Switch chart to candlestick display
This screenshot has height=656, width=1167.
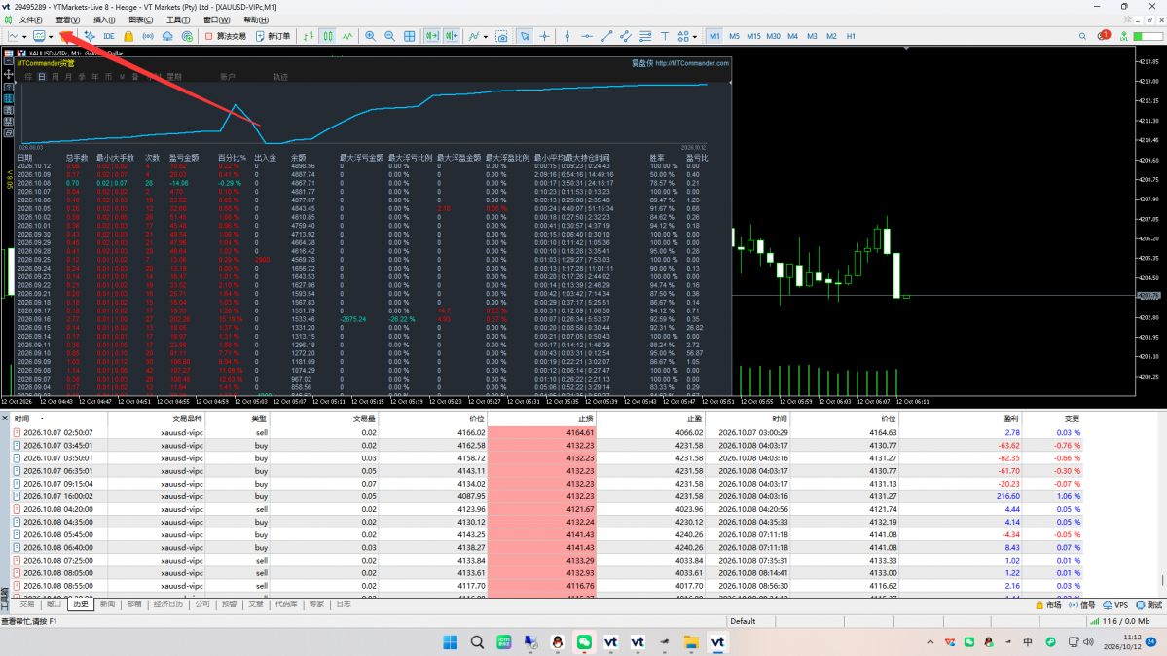(328, 36)
